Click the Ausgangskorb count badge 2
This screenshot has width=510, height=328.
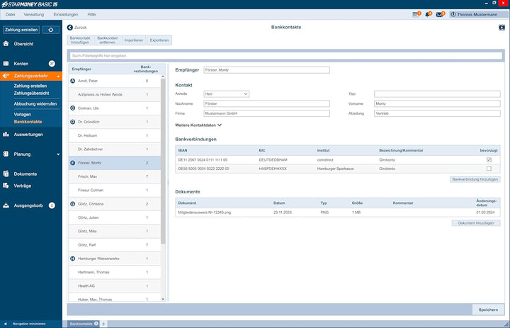(x=52, y=205)
